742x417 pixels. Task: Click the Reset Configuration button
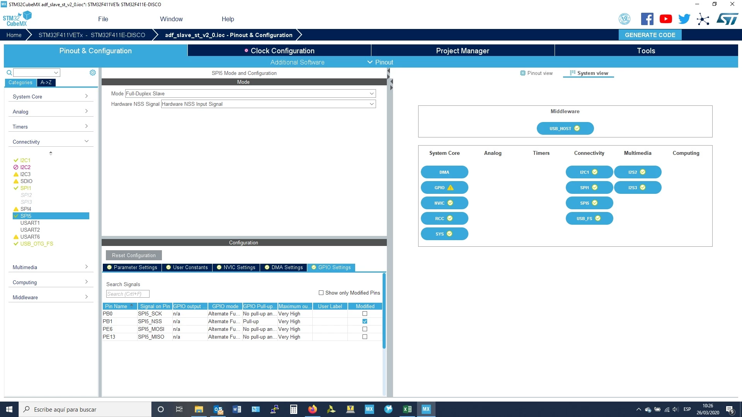tap(134, 255)
